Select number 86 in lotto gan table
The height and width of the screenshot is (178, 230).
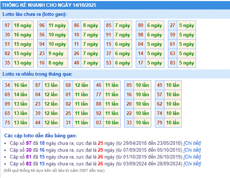click(77, 26)
